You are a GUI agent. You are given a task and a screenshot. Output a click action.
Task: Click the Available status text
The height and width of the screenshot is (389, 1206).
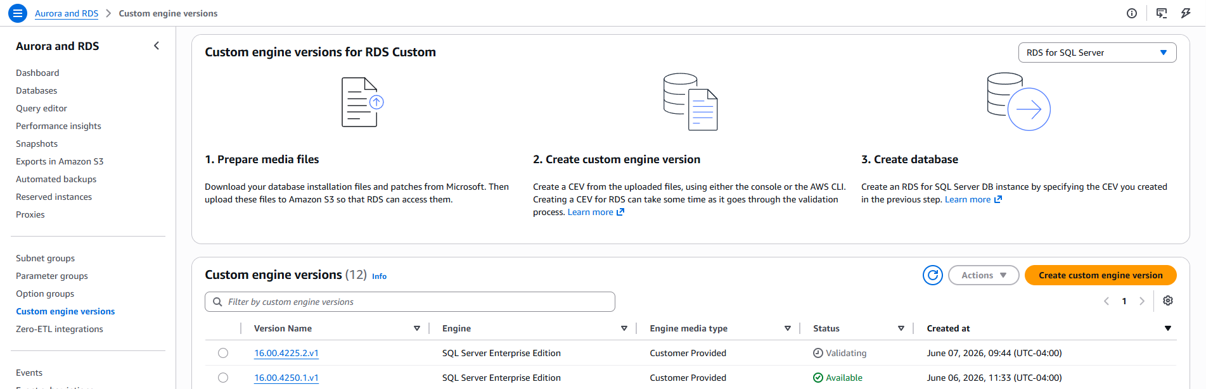pyautogui.click(x=844, y=378)
